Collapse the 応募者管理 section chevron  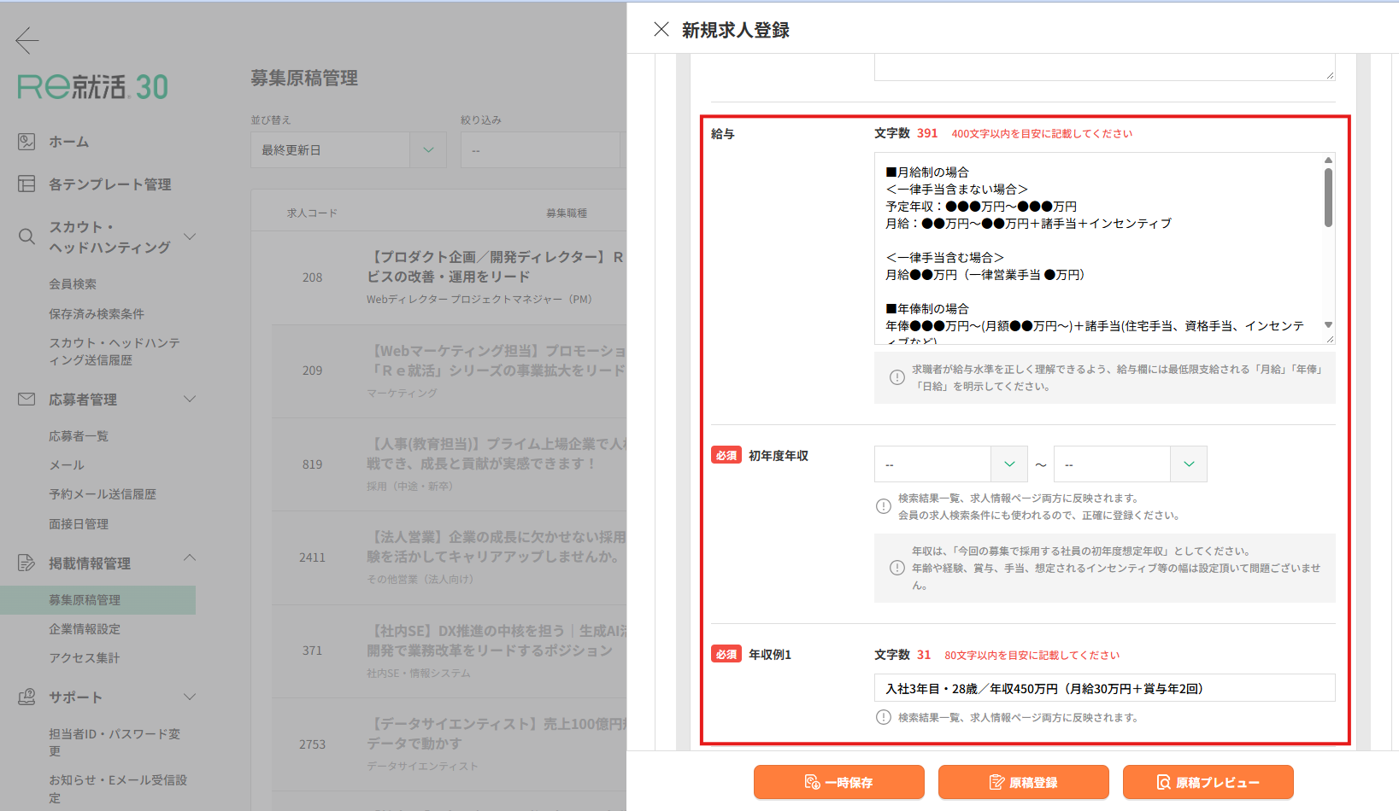(x=190, y=399)
